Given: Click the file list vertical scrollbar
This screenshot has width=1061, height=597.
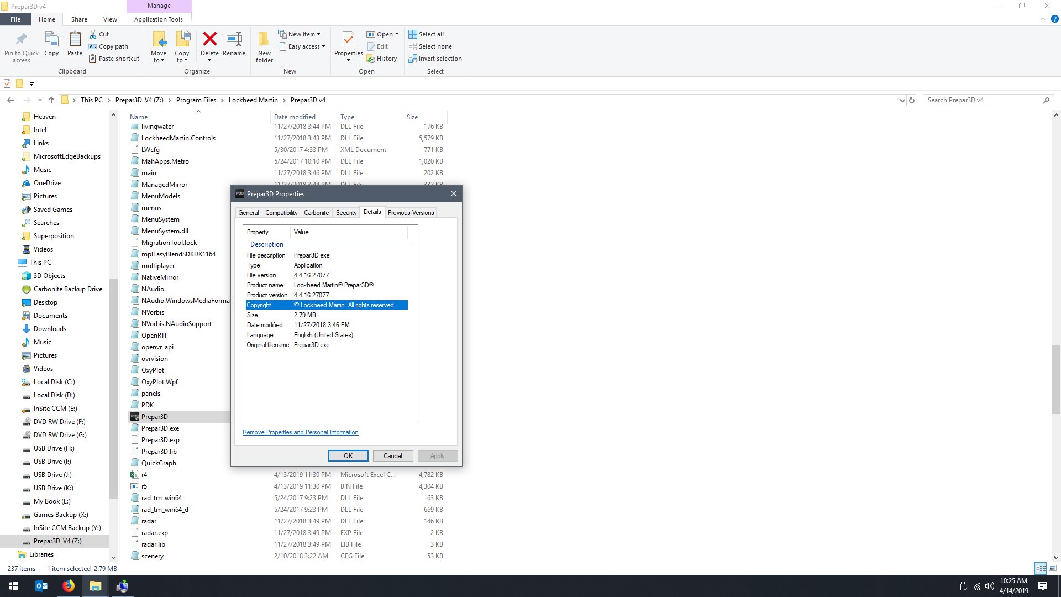Looking at the screenshot, I should (1056, 379).
